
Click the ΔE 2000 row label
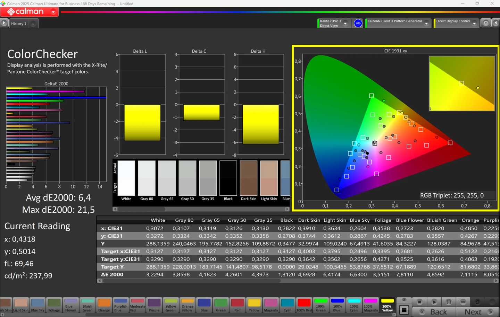[x=112, y=274]
